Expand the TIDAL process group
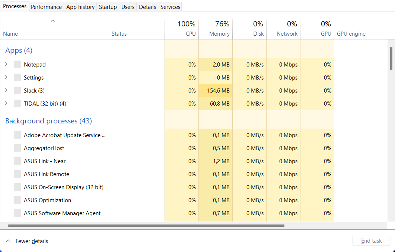The image size is (395, 252). point(6,103)
